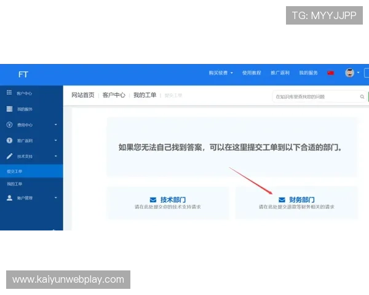Go to 客户中心 breadcrumb link
The image size is (369, 295).
114,95
